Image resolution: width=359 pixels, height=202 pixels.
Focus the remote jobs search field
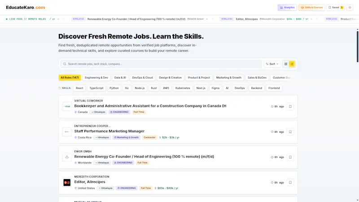click(161, 64)
